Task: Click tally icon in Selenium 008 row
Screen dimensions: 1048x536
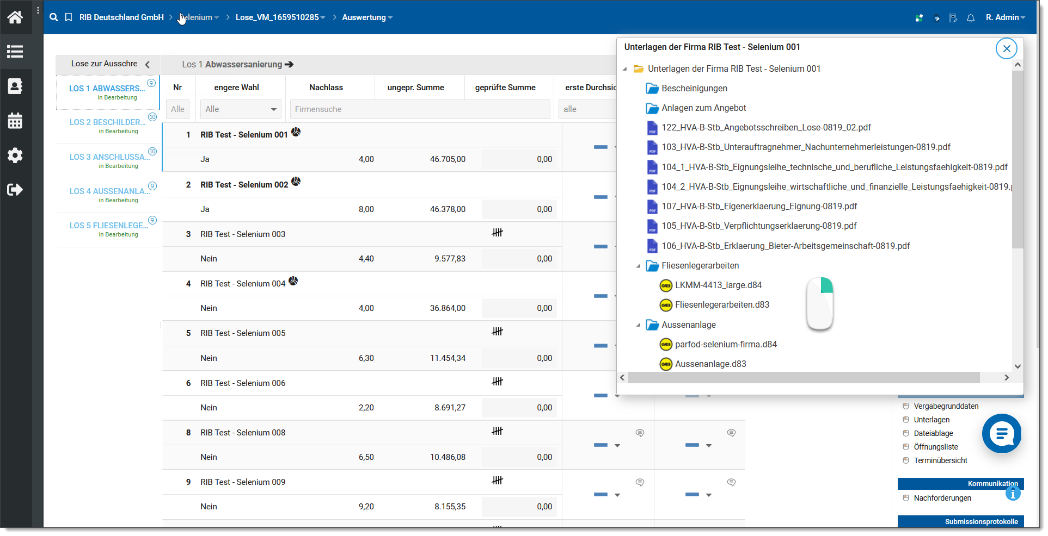Action: coord(497,431)
